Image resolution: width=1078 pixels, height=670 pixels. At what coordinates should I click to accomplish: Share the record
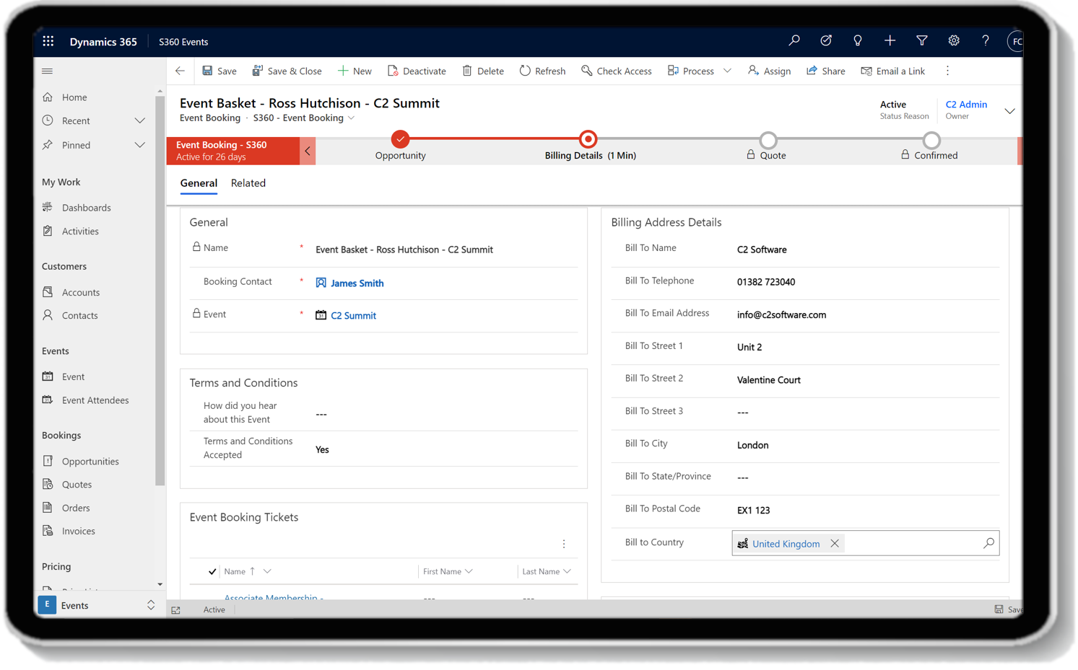point(825,71)
